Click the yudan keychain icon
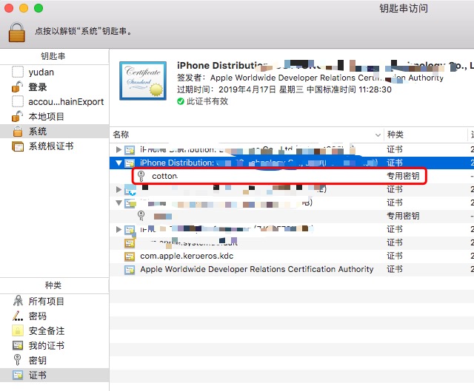474x391 pixels. point(18,72)
